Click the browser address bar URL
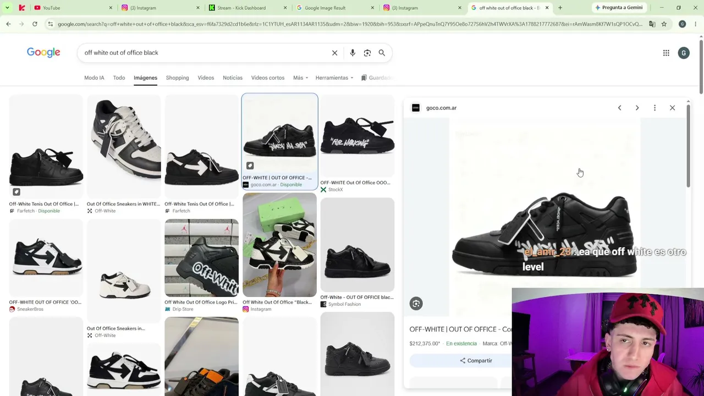The width and height of the screenshot is (704, 396). [x=350, y=24]
